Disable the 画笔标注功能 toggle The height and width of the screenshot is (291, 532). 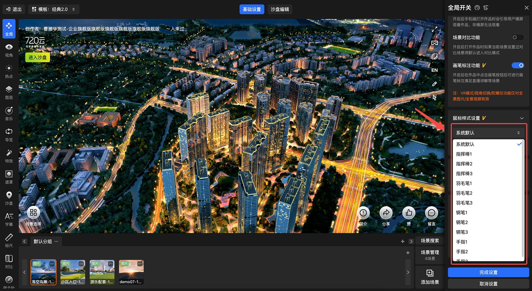[x=517, y=65]
